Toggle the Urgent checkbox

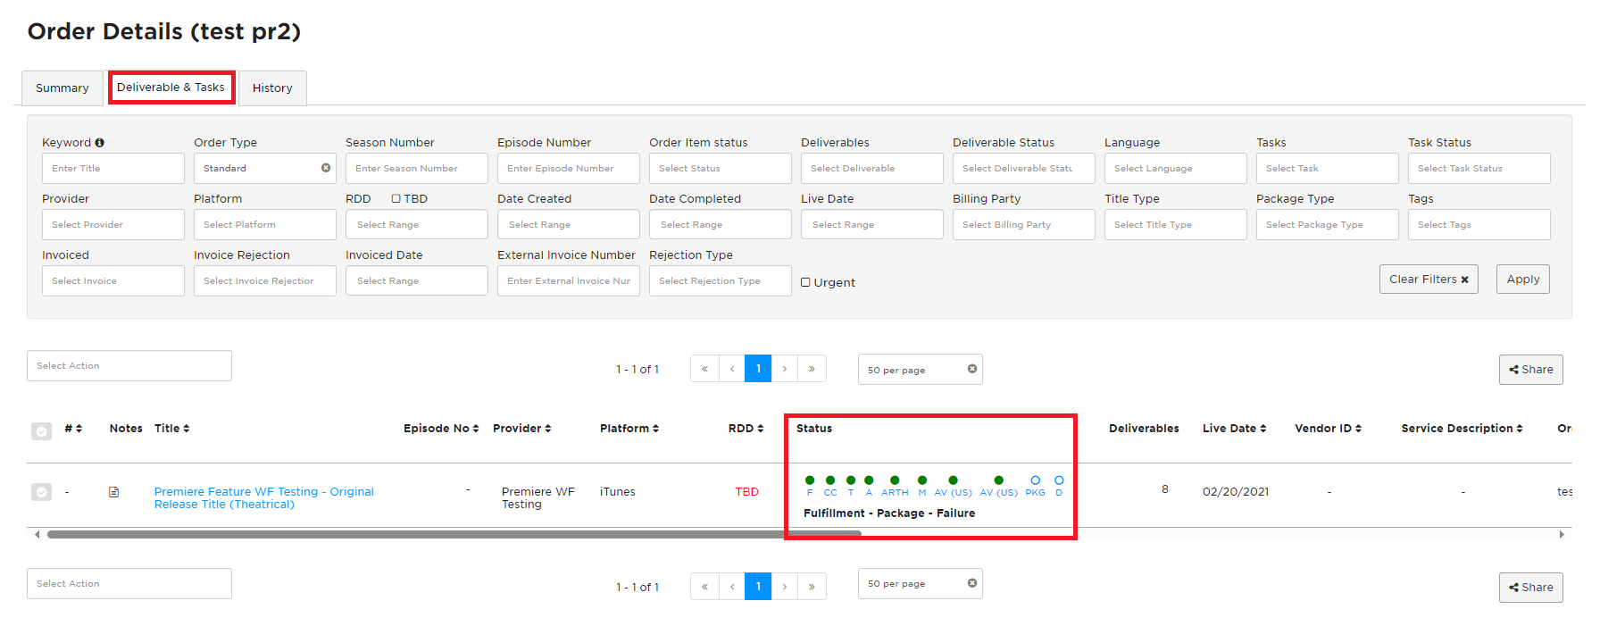click(x=805, y=282)
